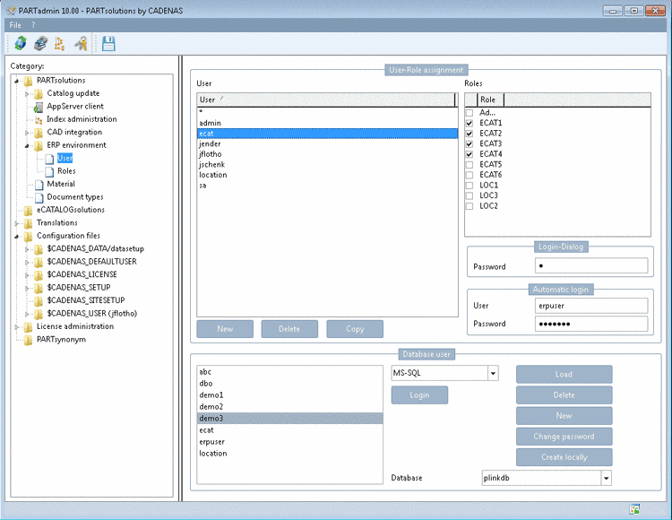Click the Automatic login User field

pos(590,306)
